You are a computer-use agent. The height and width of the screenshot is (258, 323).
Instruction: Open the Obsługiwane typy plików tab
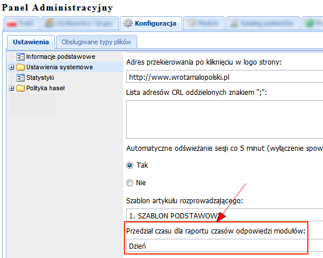point(96,42)
